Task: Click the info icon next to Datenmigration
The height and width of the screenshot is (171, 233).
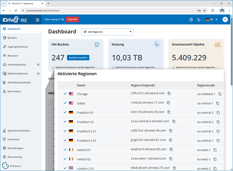Action: (38, 65)
